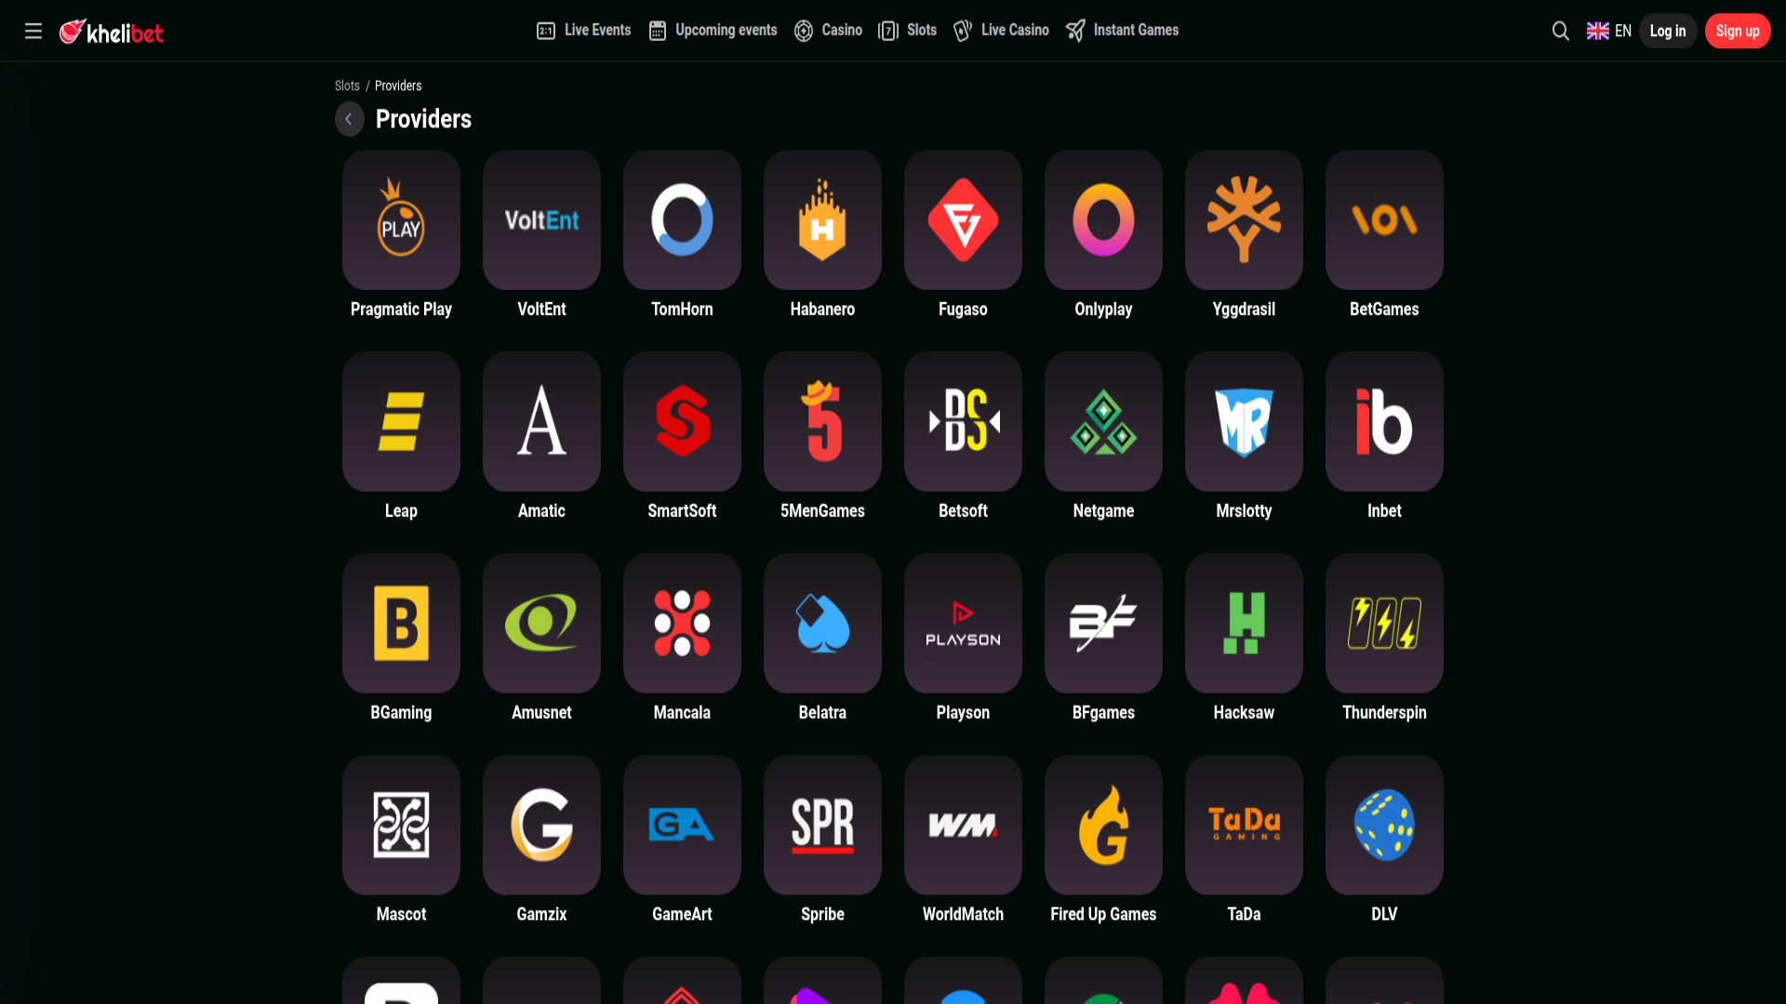The image size is (1786, 1004).
Task: Click the search magnifier icon
Action: (x=1561, y=31)
